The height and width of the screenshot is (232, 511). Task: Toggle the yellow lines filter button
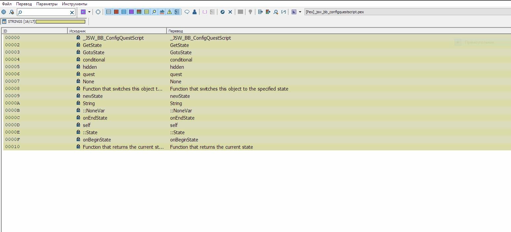147,12
